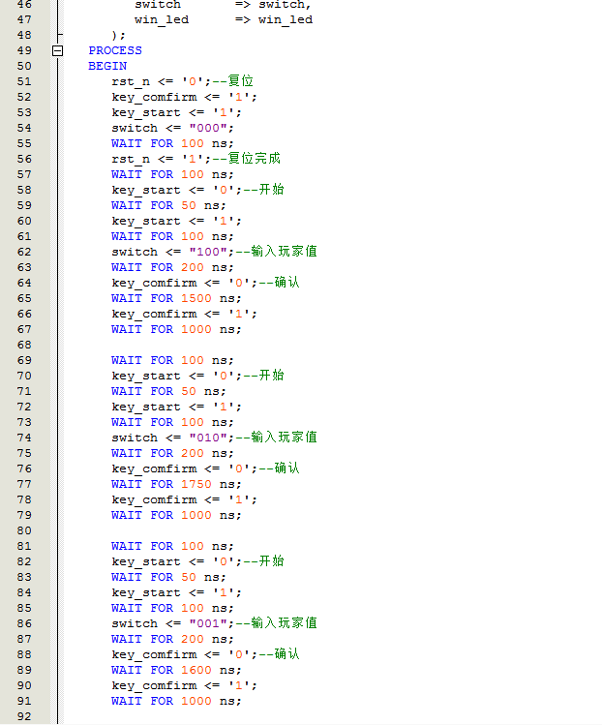This screenshot has height=725, width=602.
Task: Click WAIT FOR 100 ns on line 69
Action: (x=172, y=361)
